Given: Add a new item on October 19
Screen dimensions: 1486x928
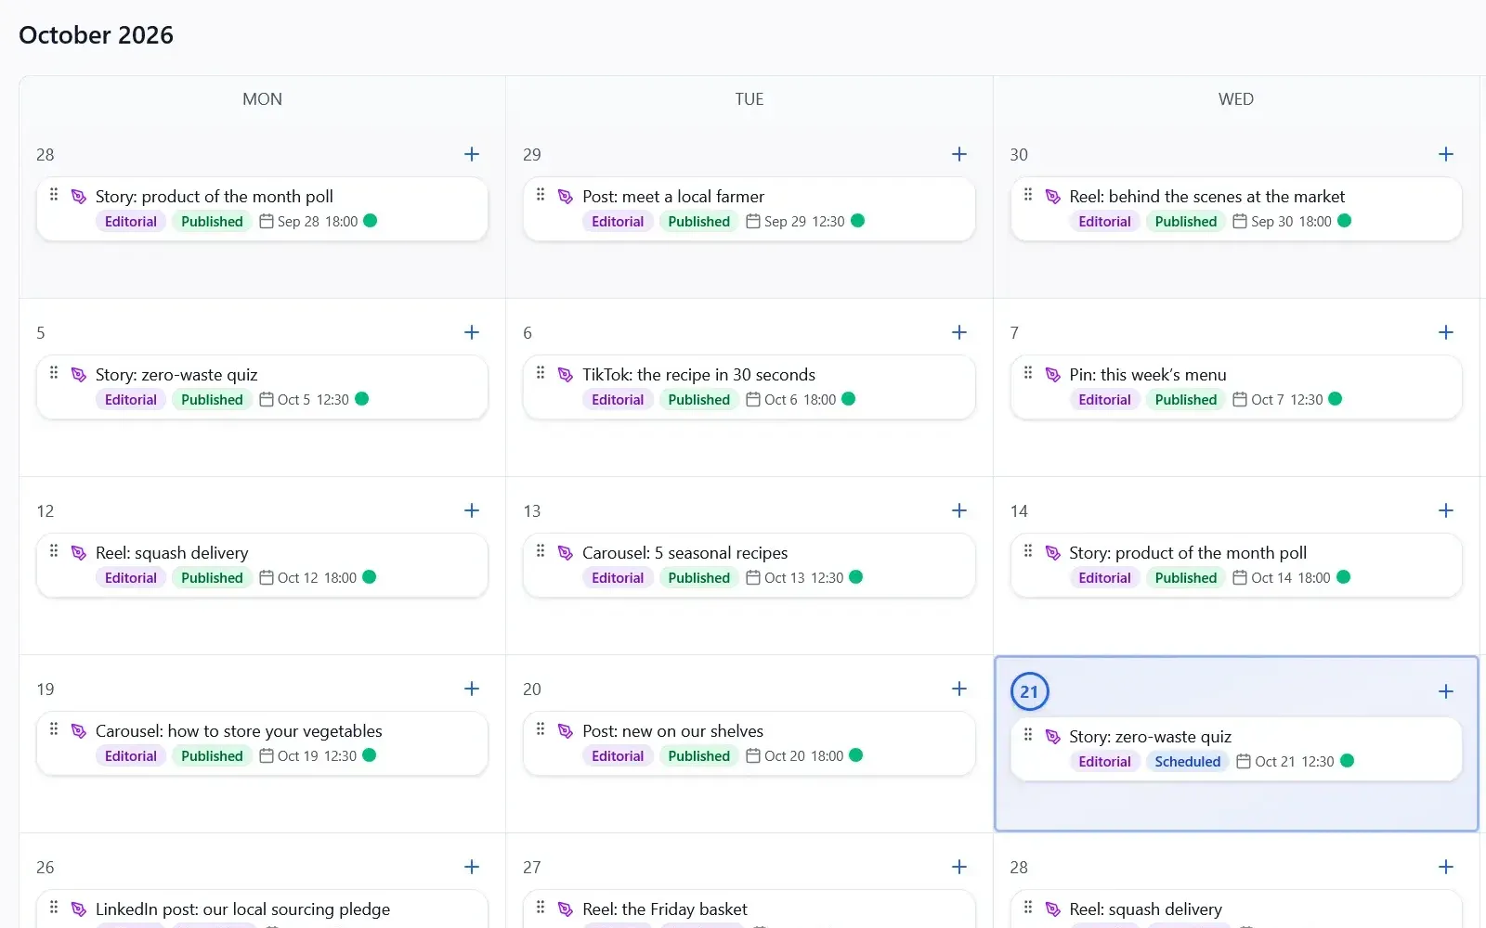Looking at the screenshot, I should (x=472, y=689).
